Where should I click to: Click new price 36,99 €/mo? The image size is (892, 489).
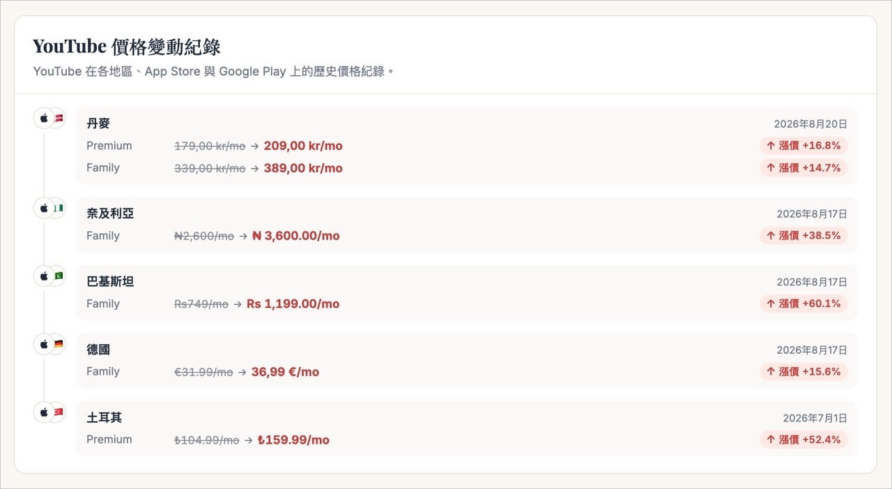(x=285, y=372)
